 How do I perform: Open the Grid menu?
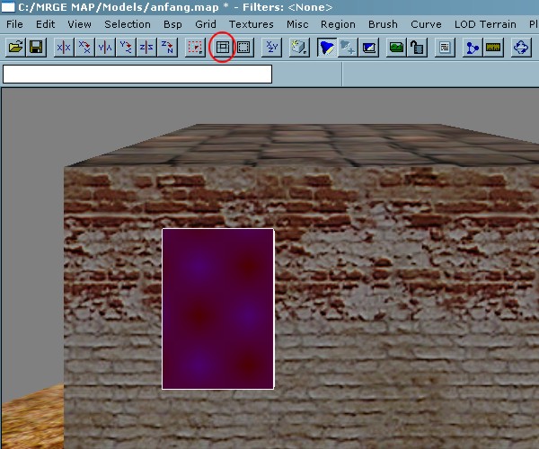[206, 24]
